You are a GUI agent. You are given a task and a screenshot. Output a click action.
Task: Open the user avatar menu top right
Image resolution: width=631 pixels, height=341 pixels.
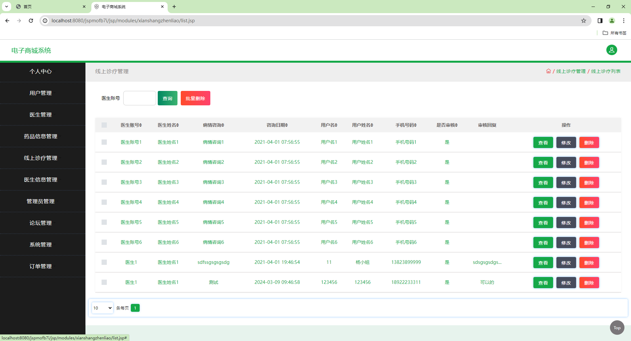611,50
